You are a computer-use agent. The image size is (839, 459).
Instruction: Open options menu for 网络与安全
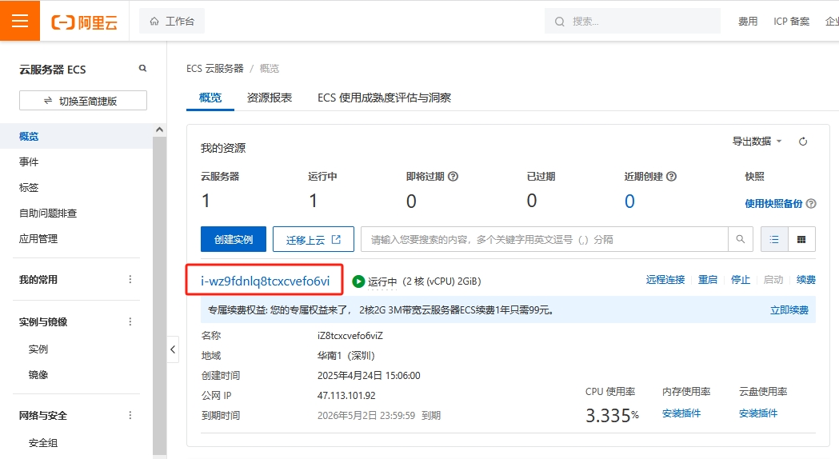[x=130, y=415]
